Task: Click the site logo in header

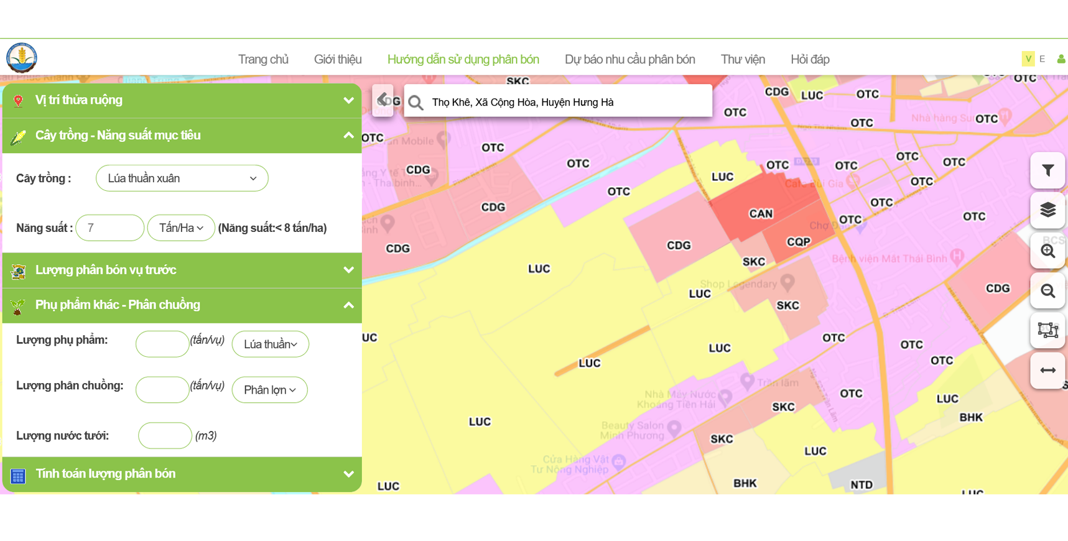Action: click(x=22, y=58)
